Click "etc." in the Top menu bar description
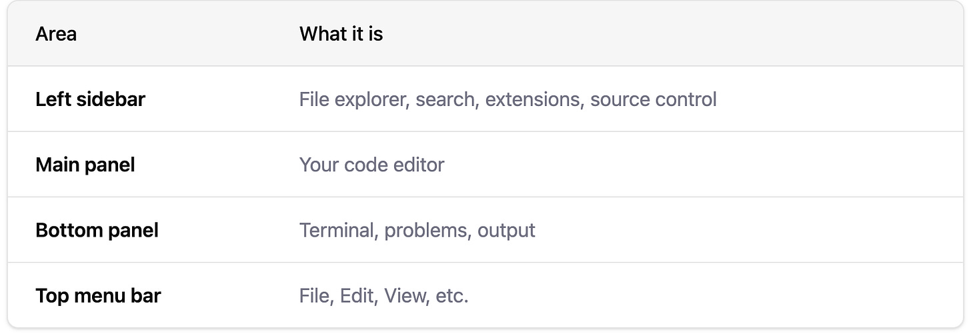Image resolution: width=971 pixels, height=334 pixels. pyautogui.click(x=452, y=296)
